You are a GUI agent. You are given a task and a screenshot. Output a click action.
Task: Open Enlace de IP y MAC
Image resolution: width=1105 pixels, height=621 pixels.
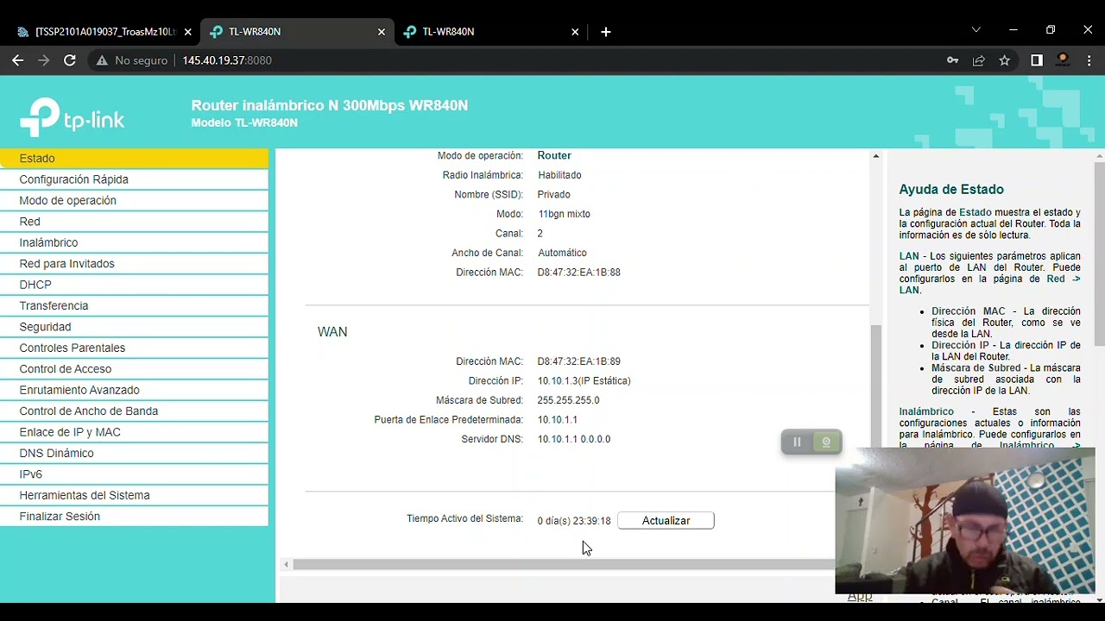point(134,432)
